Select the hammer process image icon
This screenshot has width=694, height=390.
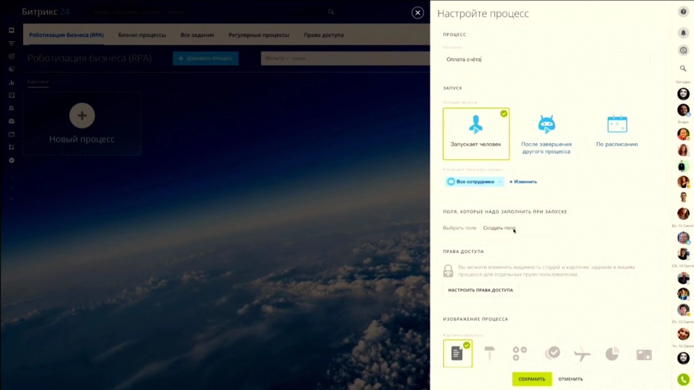(x=489, y=353)
